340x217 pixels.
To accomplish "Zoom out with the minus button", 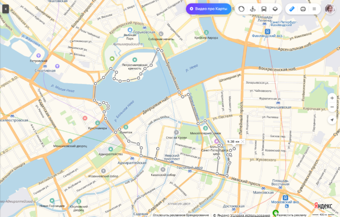I will [x=332, y=107].
